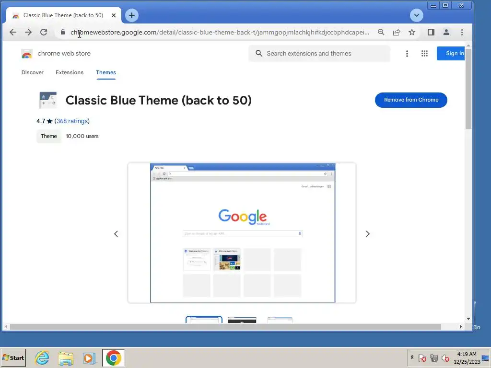Open the web store three-dot options menu
The image size is (491, 368).
coord(407,54)
